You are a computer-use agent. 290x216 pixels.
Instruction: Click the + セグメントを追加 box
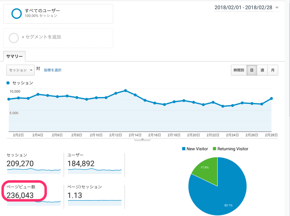pyautogui.click(x=58, y=38)
